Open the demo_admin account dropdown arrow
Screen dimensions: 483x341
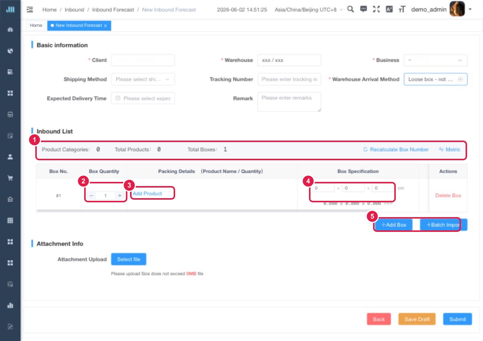470,9
